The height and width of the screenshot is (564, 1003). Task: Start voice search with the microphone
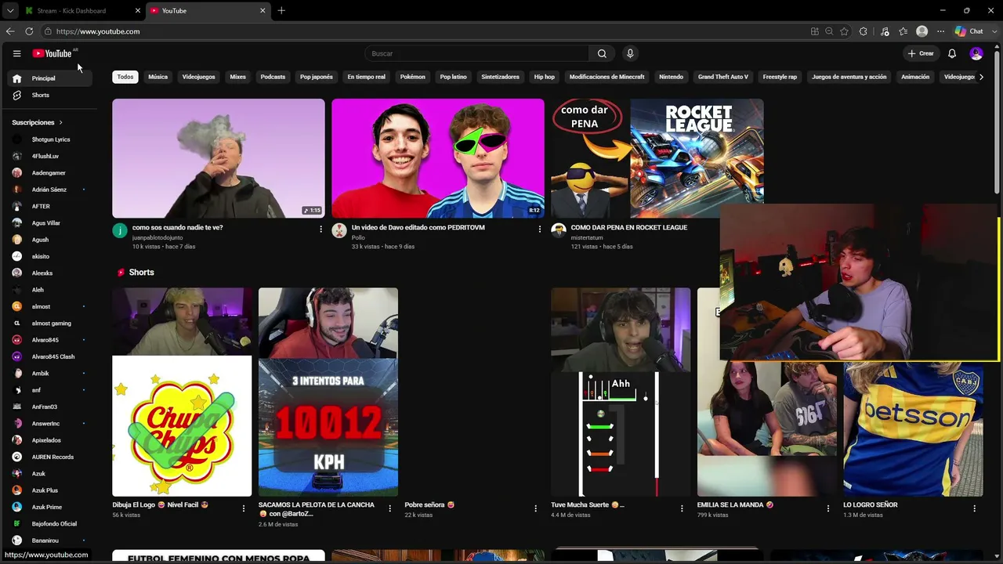630,53
